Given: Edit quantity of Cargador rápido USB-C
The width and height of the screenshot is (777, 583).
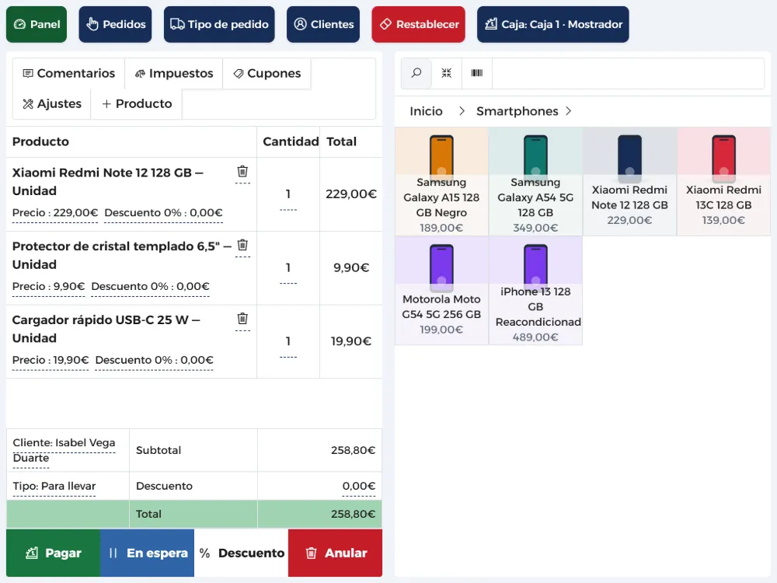Looking at the screenshot, I should pos(288,341).
